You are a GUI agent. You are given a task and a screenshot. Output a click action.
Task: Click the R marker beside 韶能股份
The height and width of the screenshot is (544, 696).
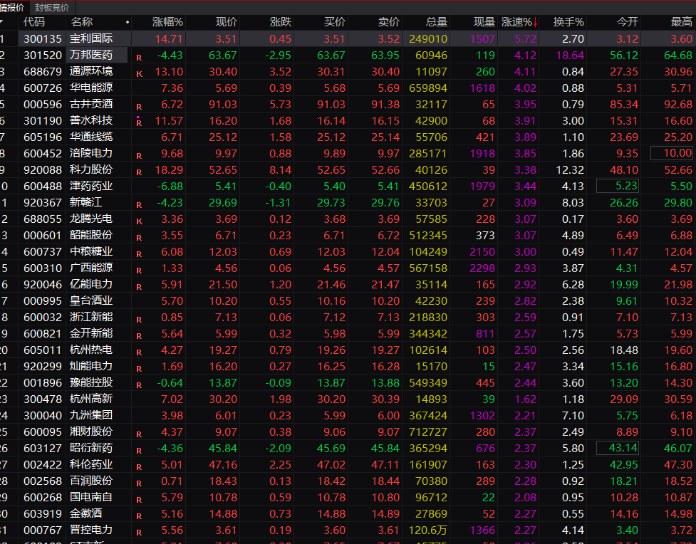pos(139,238)
